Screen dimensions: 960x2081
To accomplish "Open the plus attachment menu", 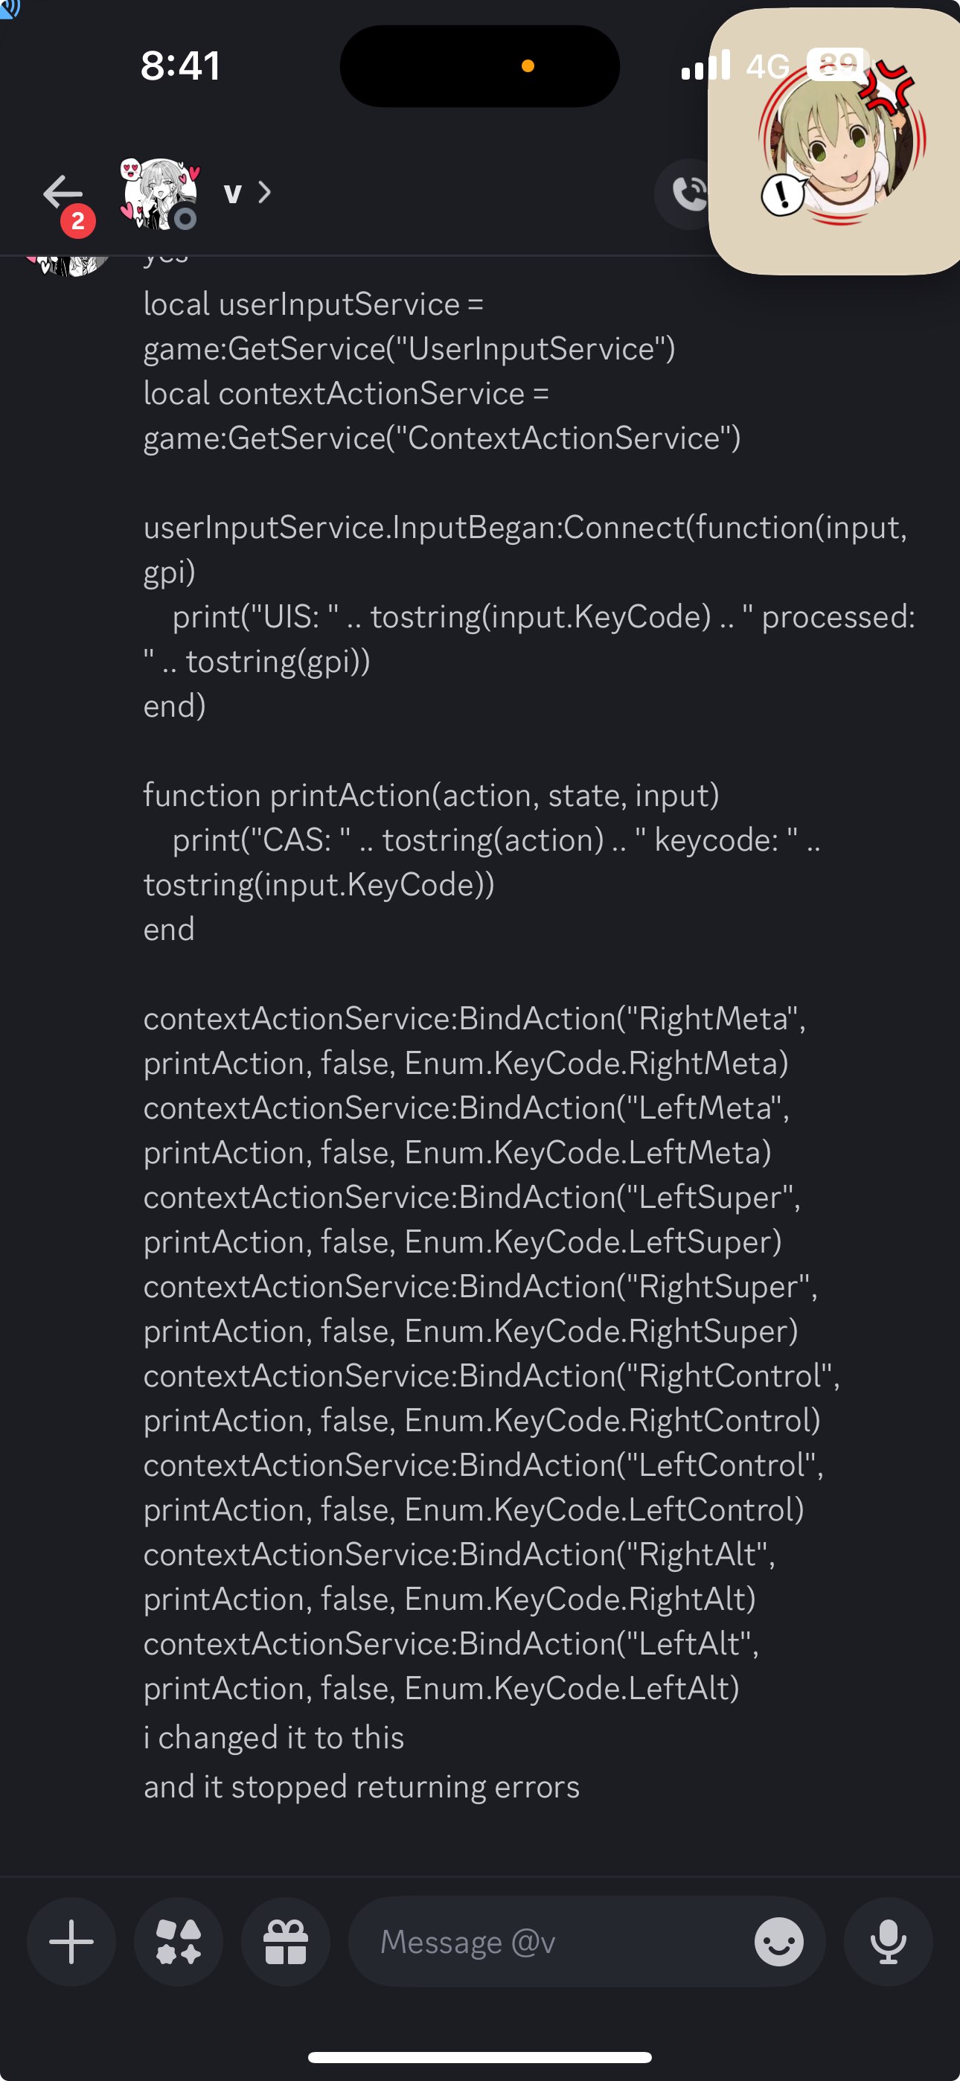I will pyautogui.click(x=71, y=1941).
